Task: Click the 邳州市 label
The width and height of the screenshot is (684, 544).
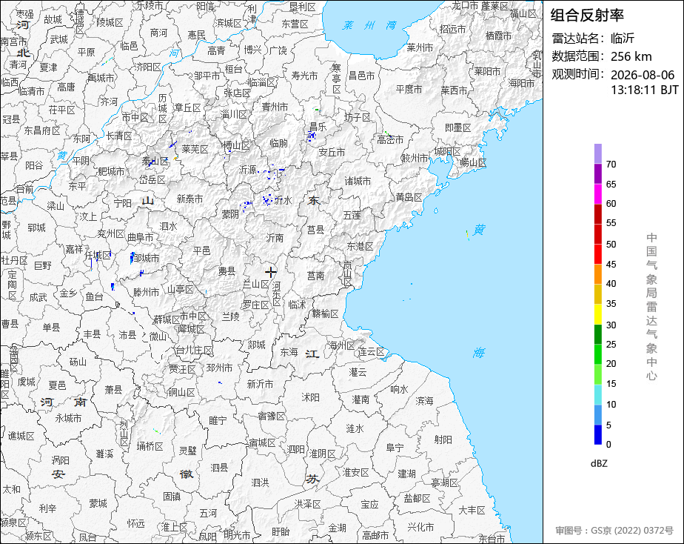Action: (x=219, y=368)
